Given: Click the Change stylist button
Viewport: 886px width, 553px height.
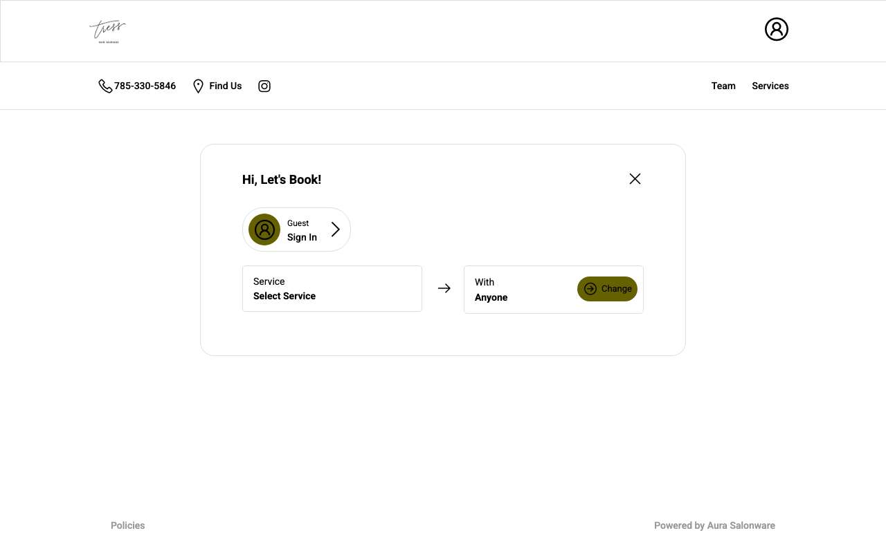Looking at the screenshot, I should coord(607,289).
